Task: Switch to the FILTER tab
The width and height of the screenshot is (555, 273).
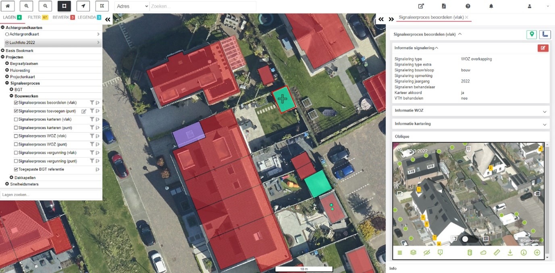Action: (37, 17)
